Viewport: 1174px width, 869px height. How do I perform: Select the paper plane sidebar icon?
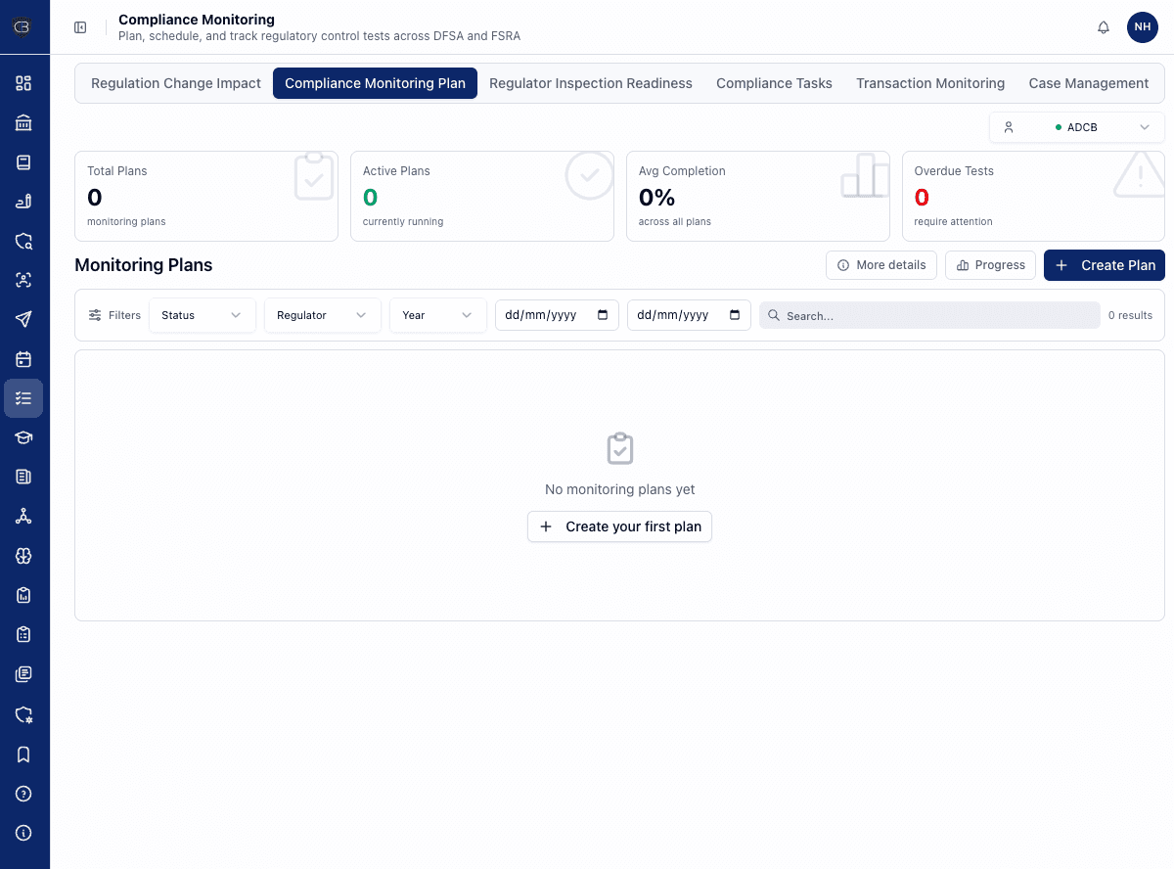point(23,319)
